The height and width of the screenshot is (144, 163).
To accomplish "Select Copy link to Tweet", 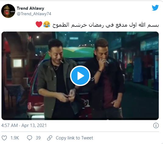I will click(74, 138).
